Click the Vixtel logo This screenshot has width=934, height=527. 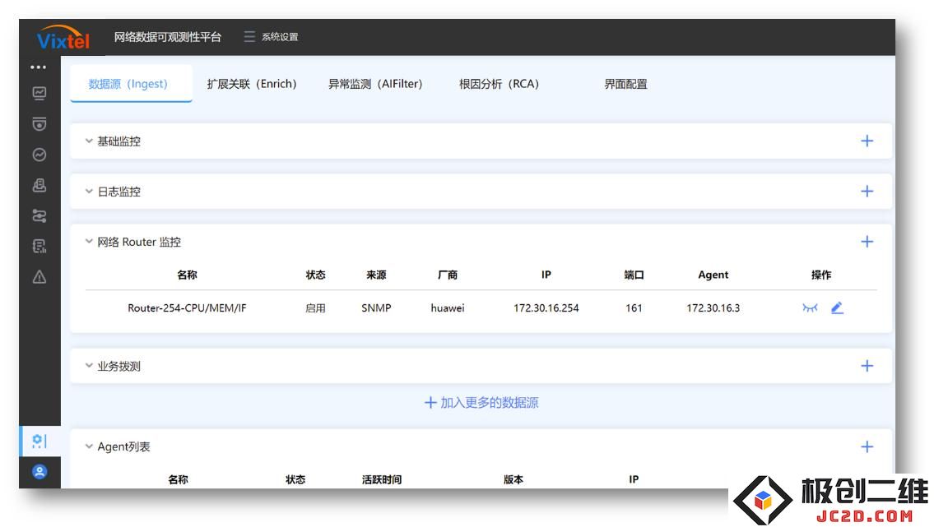63,37
